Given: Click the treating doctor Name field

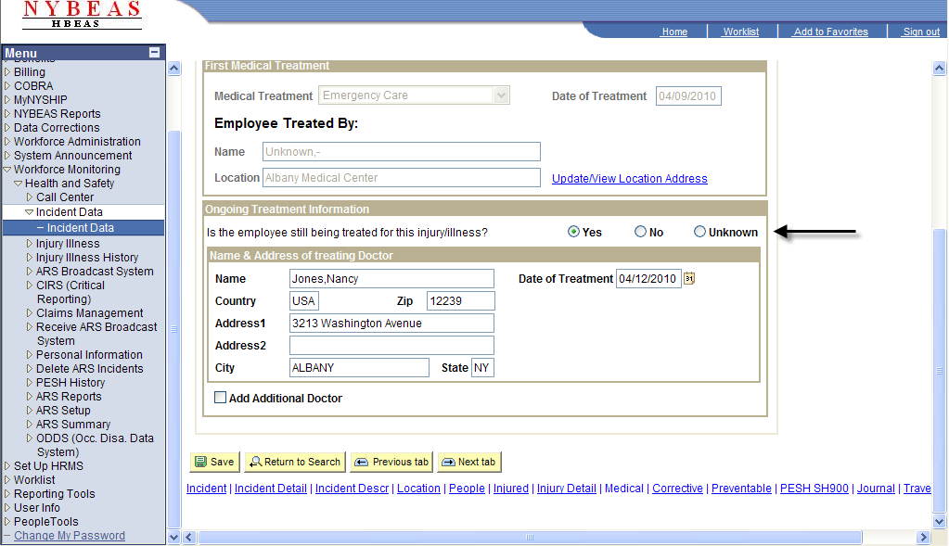Looking at the screenshot, I should click(x=391, y=279).
